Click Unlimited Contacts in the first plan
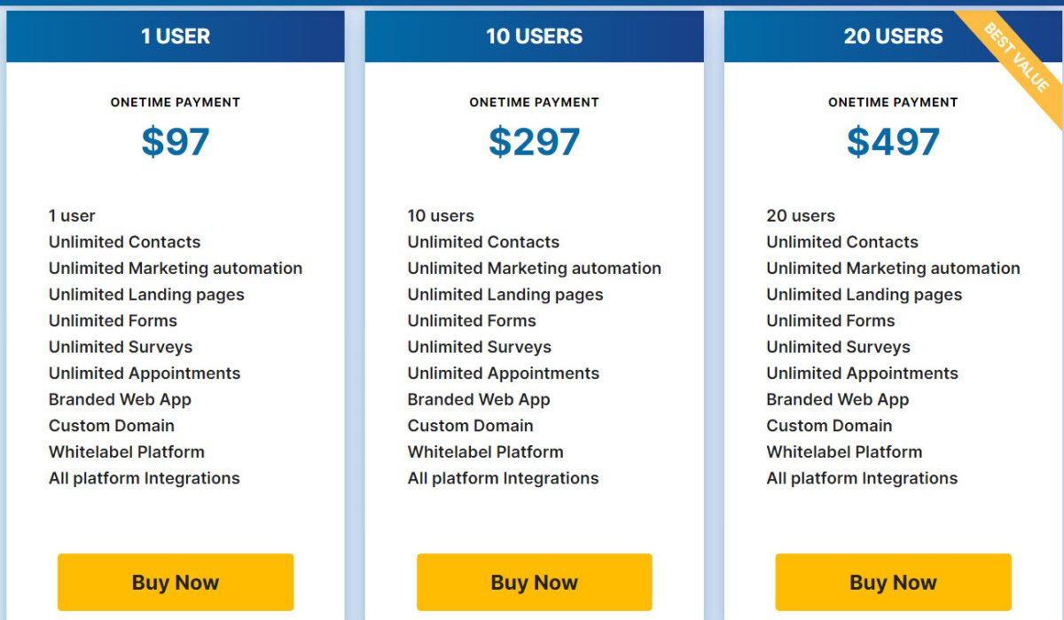 pyautogui.click(x=124, y=241)
